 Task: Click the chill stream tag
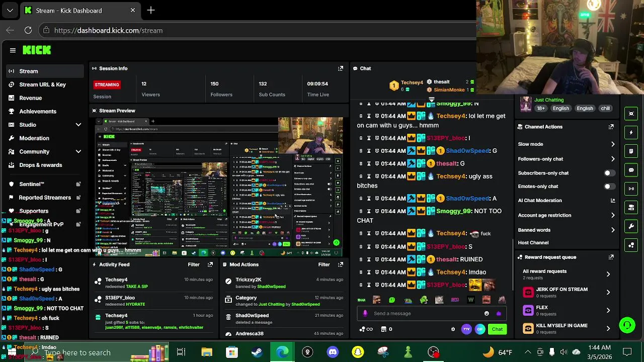click(605, 109)
